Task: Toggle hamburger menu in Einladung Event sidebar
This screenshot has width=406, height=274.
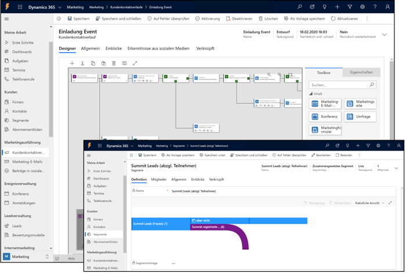Action: pos(7,19)
